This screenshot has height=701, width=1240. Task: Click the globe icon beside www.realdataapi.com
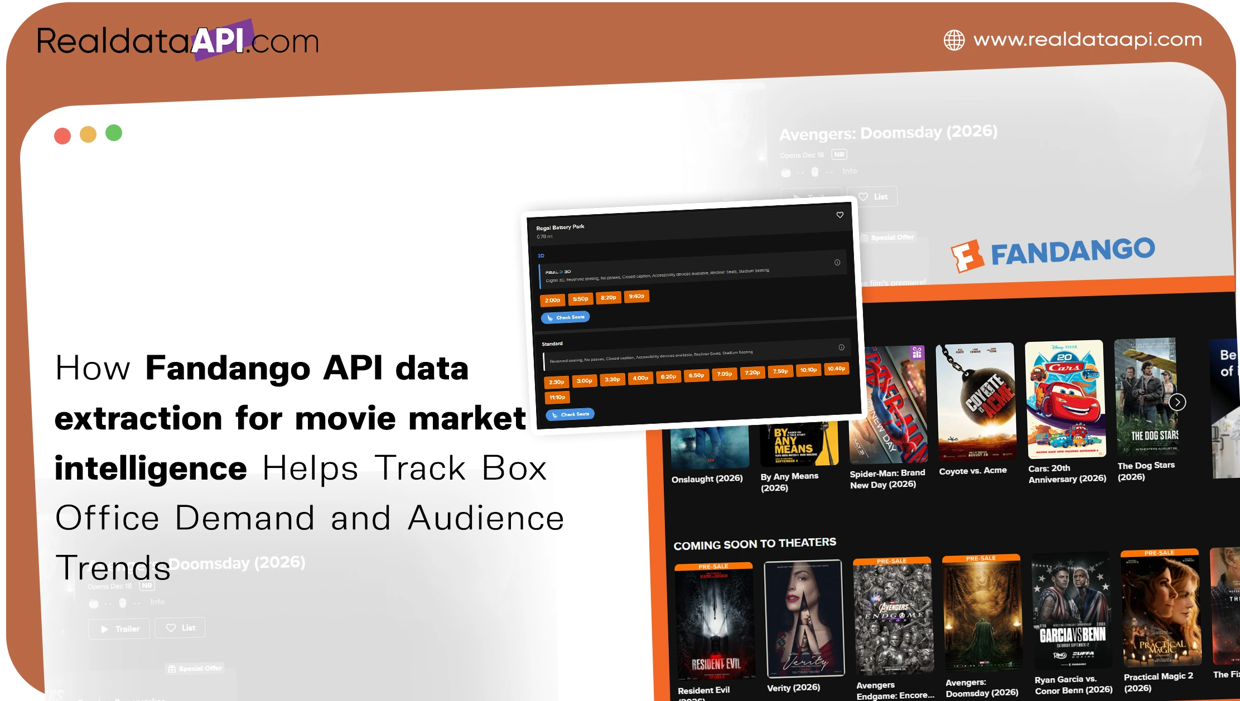[954, 40]
